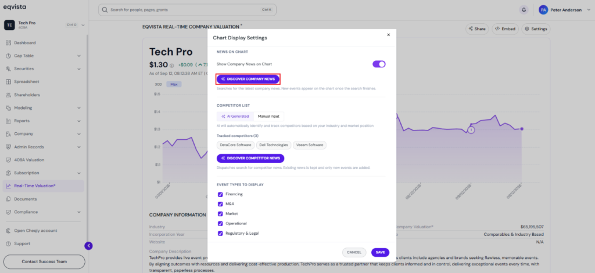Click the Modeling icon in sidebar
This screenshot has height=273, width=595.
(8, 108)
